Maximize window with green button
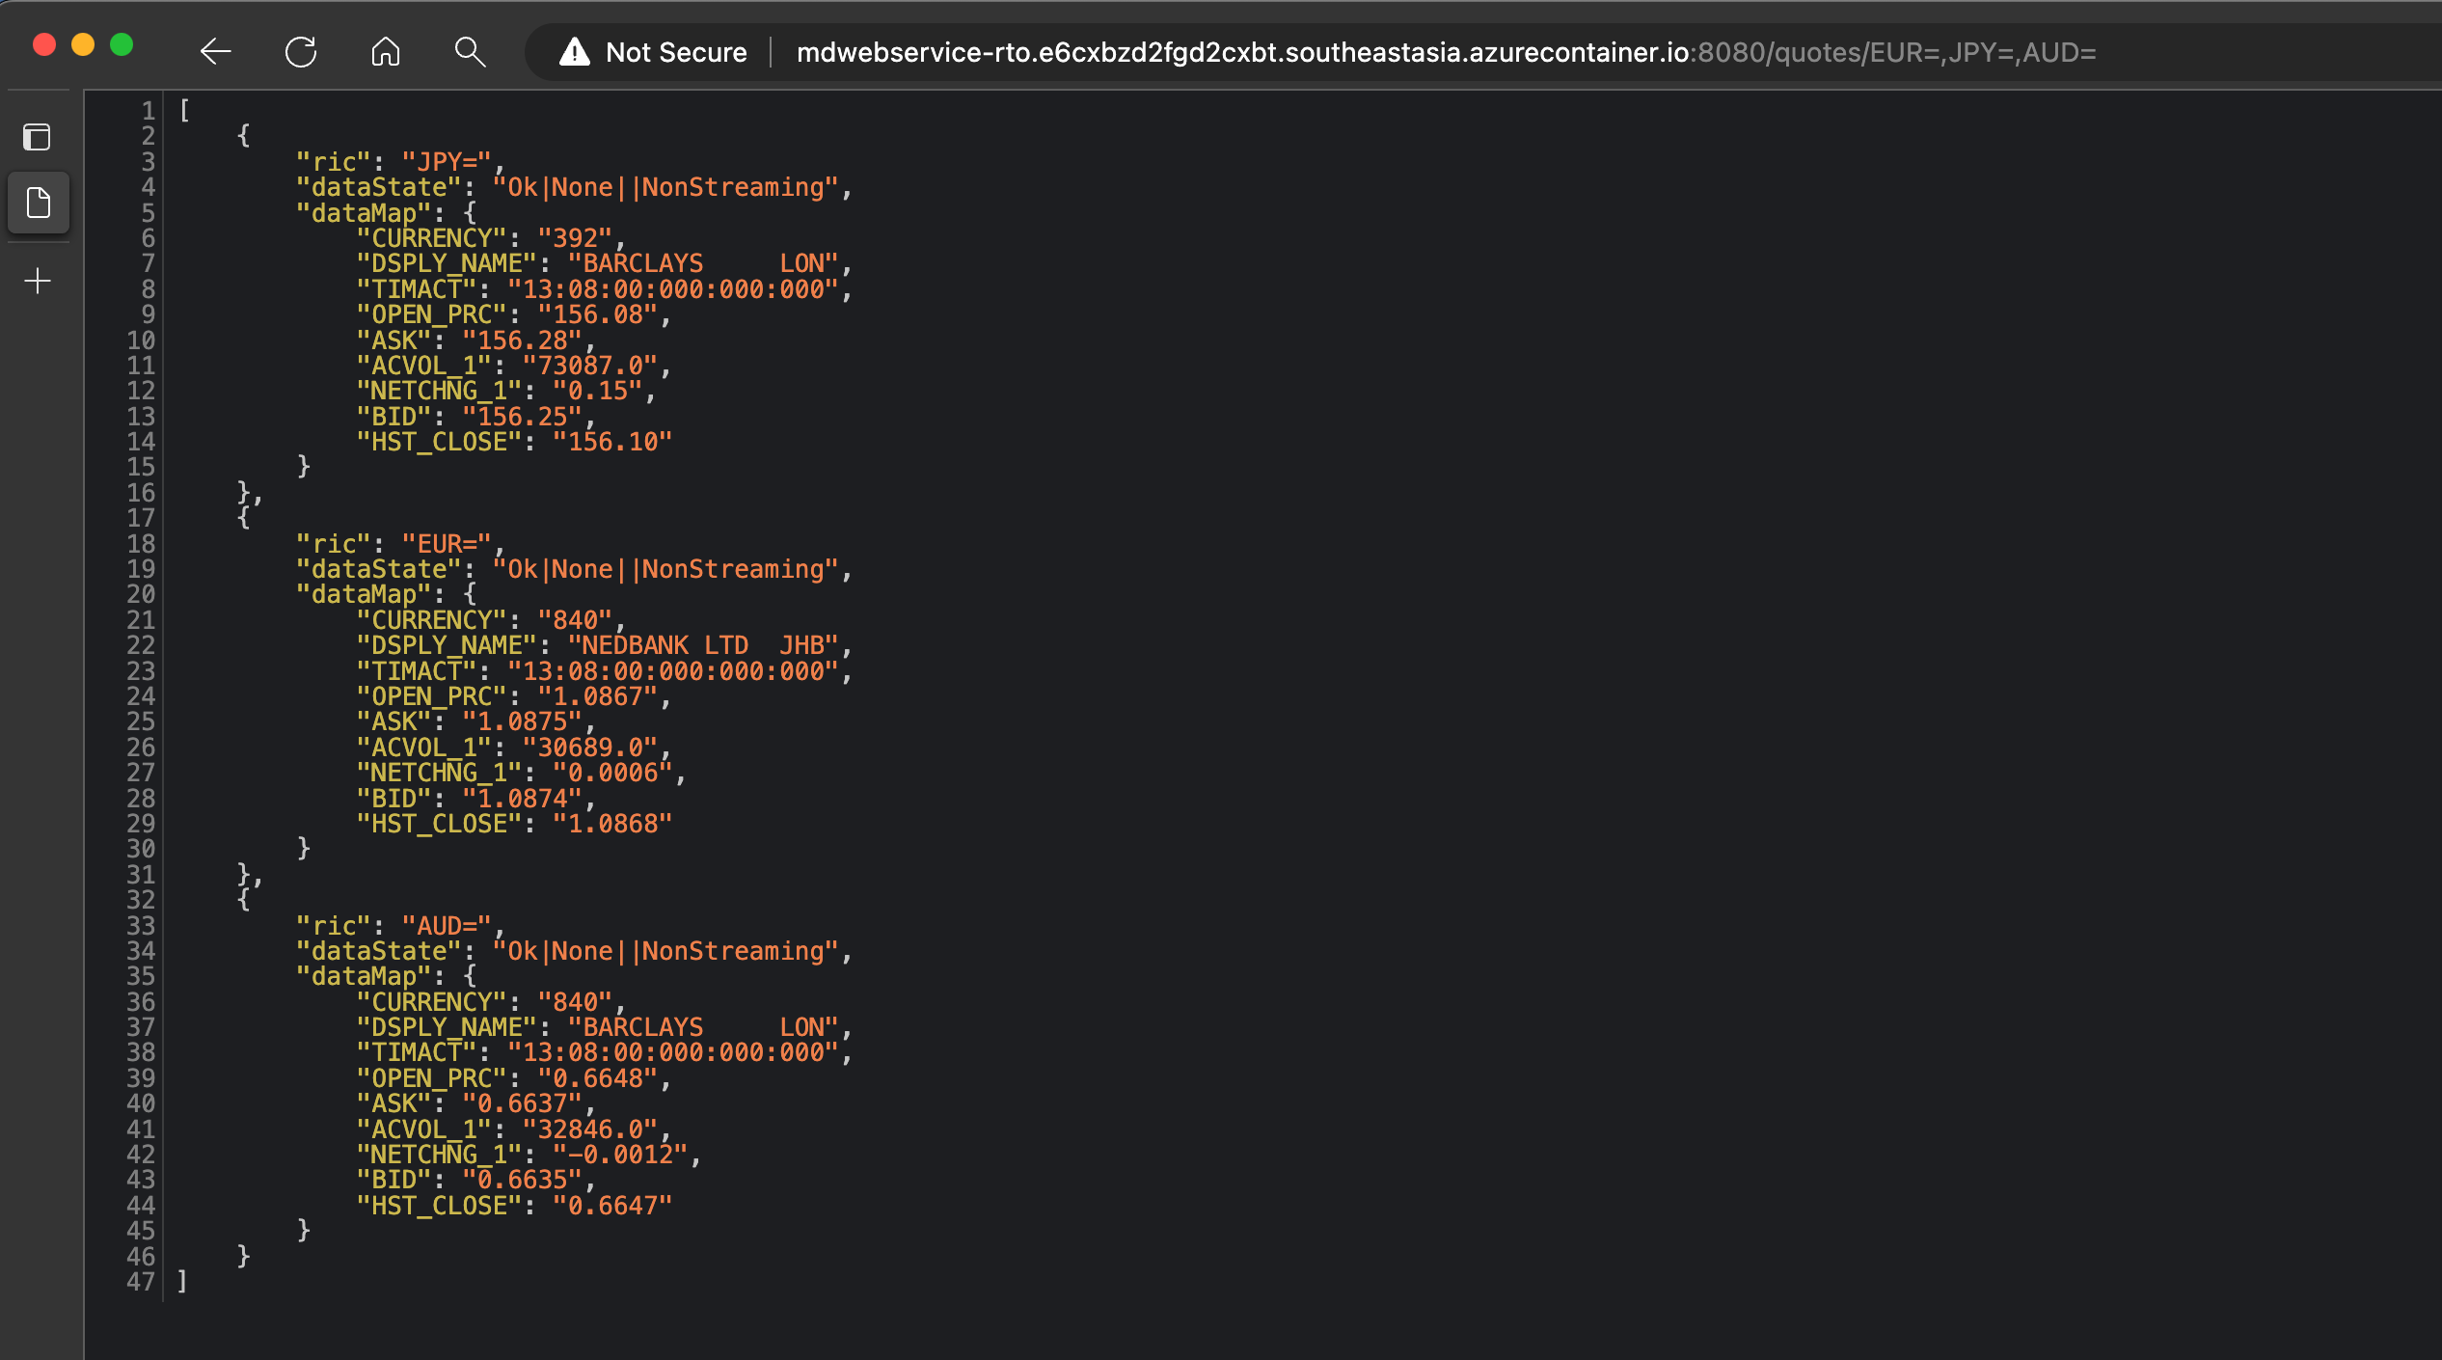 coord(122,44)
